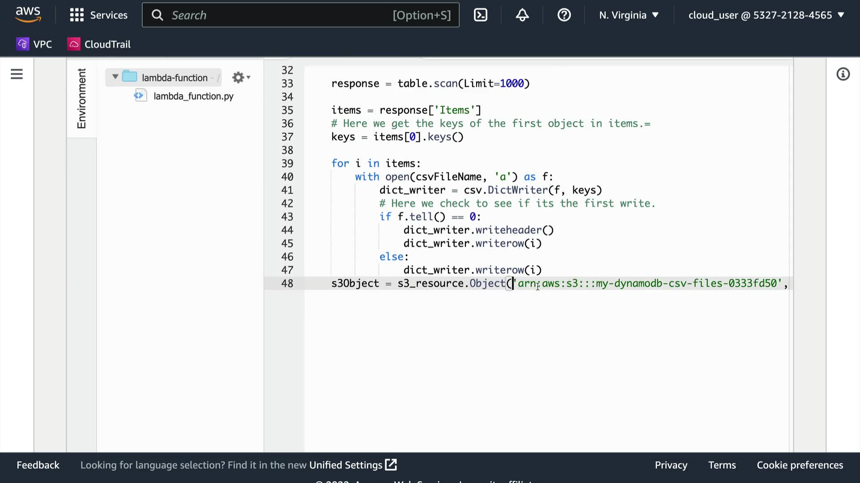Click the VPC shortcut icon
This screenshot has width=860, height=483.
pos(23,44)
